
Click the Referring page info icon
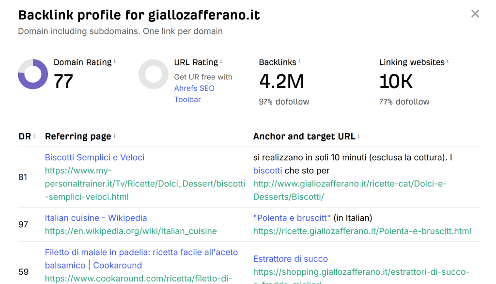(114, 135)
